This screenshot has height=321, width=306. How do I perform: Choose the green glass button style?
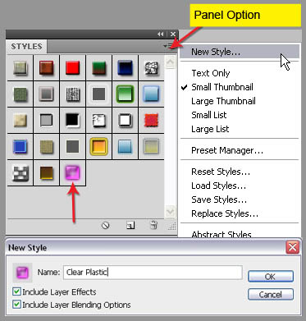(125, 94)
